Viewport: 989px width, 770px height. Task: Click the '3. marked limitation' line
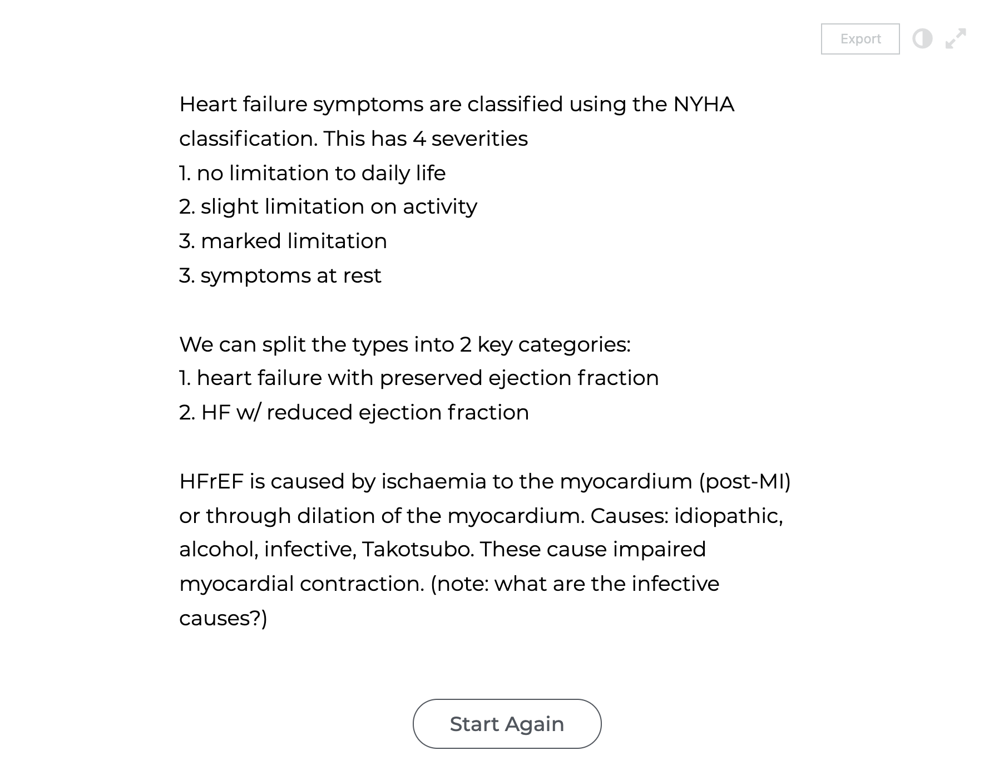pyautogui.click(x=283, y=241)
